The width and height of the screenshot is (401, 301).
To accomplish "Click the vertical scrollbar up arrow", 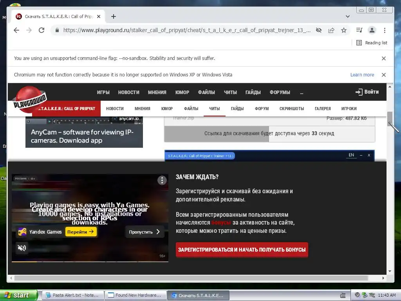I will pos(390,87).
